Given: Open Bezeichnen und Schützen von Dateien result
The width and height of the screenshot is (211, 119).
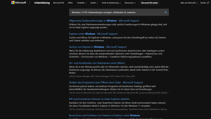Looking at the screenshot, I should (104, 115).
